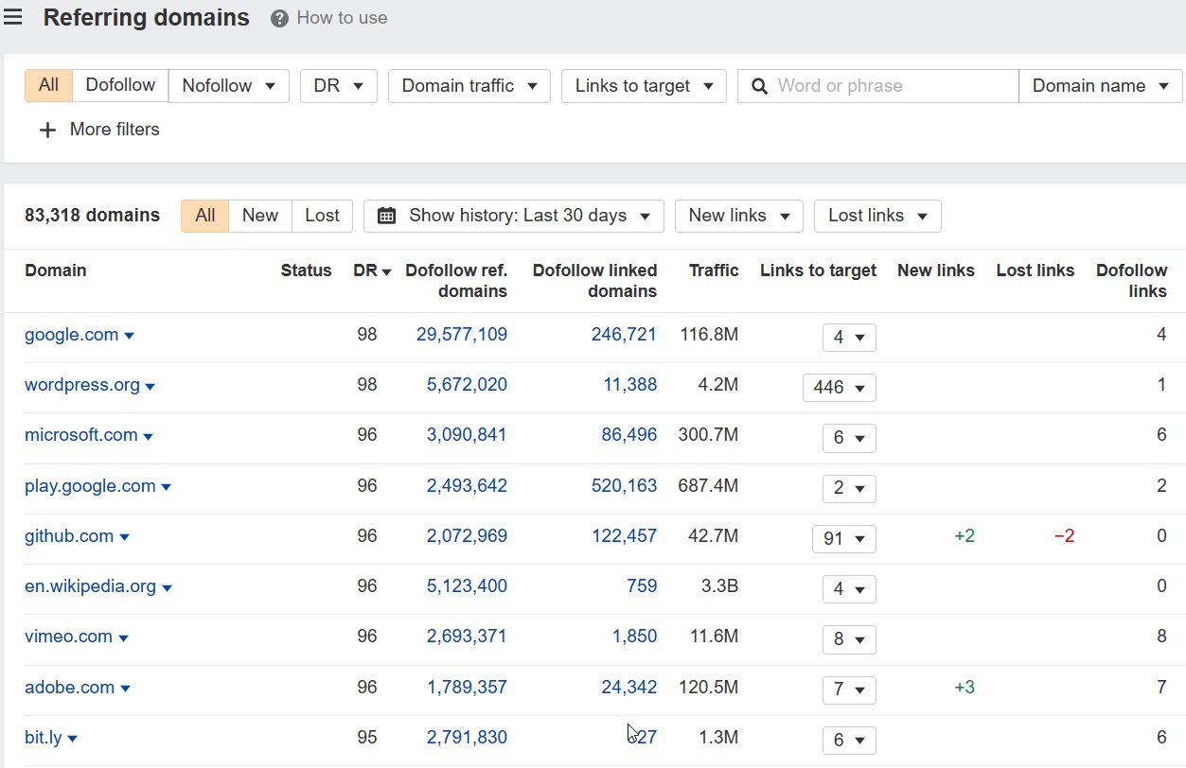Image resolution: width=1186 pixels, height=768 pixels.
Task: Open the Domain traffic dropdown
Action: pos(469,86)
